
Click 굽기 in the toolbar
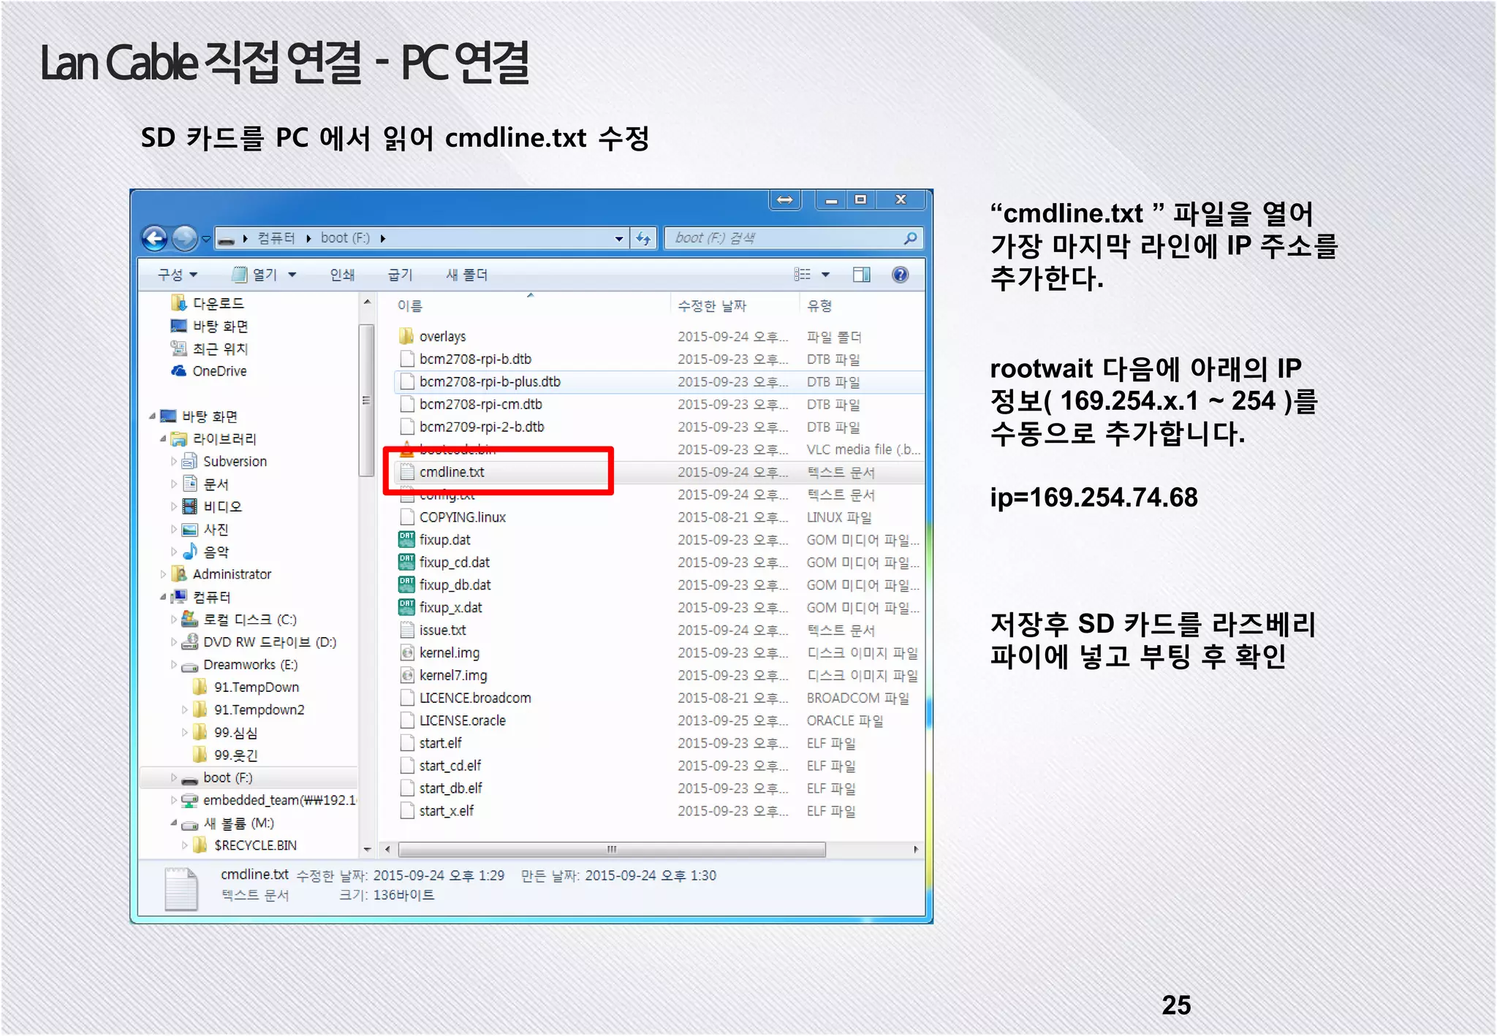tap(400, 275)
